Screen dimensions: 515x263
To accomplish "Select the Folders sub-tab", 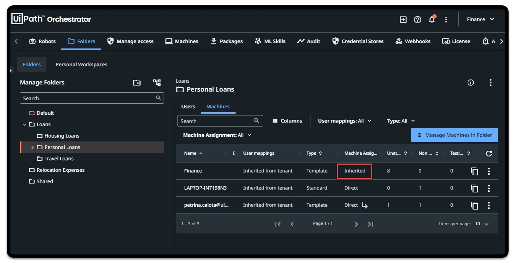I will [x=32, y=65].
